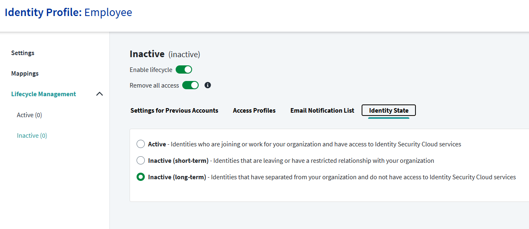This screenshot has height=229, width=529.
Task: Click the Lifecycle Management sidebar label
Action: (44, 94)
